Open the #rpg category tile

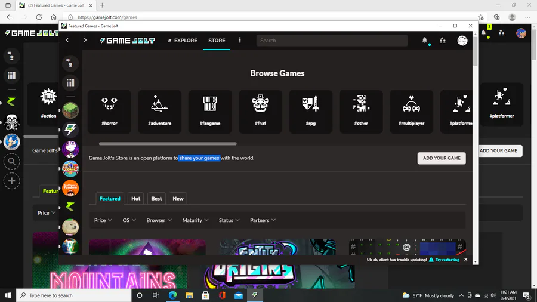tap(311, 111)
